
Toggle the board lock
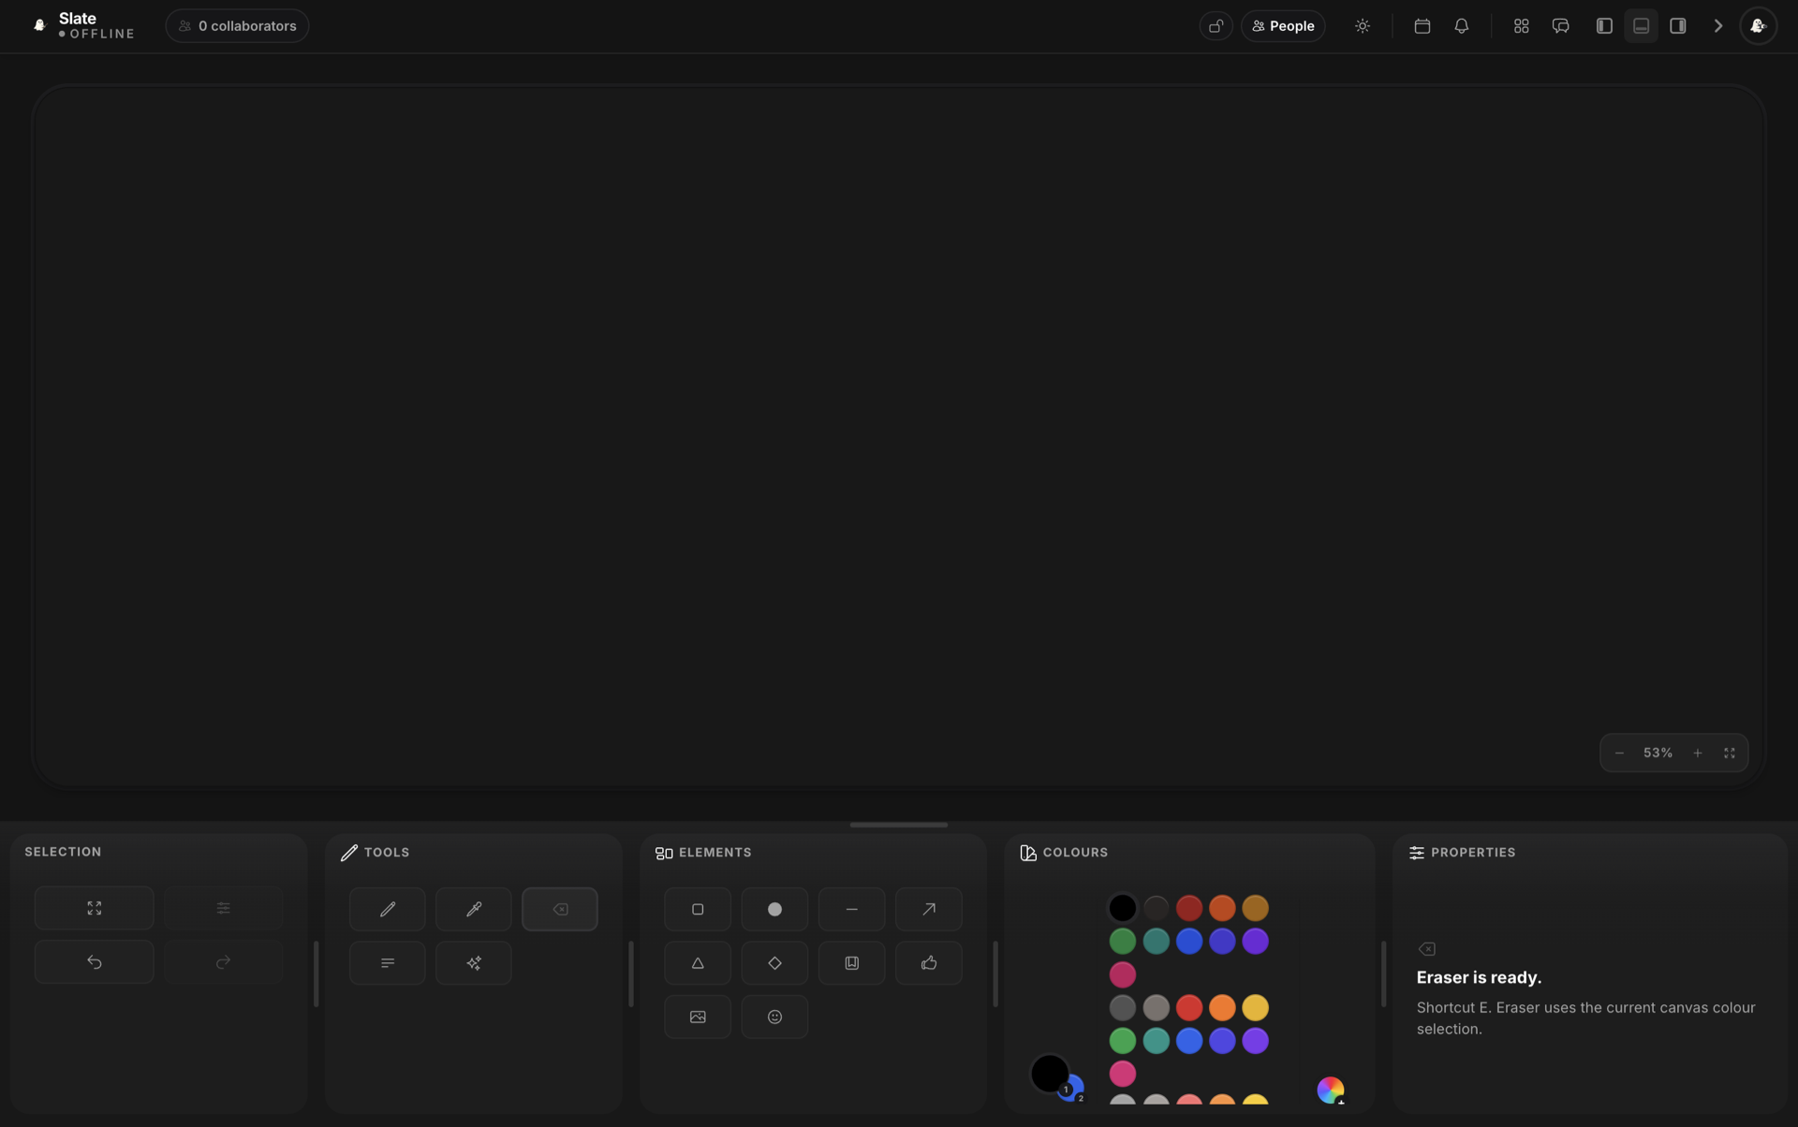coord(1216,26)
